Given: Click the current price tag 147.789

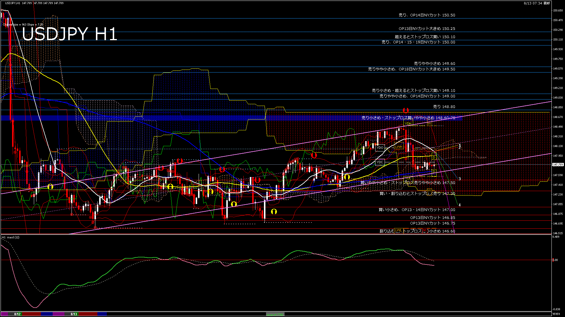Looking at the screenshot, I should [558, 165].
